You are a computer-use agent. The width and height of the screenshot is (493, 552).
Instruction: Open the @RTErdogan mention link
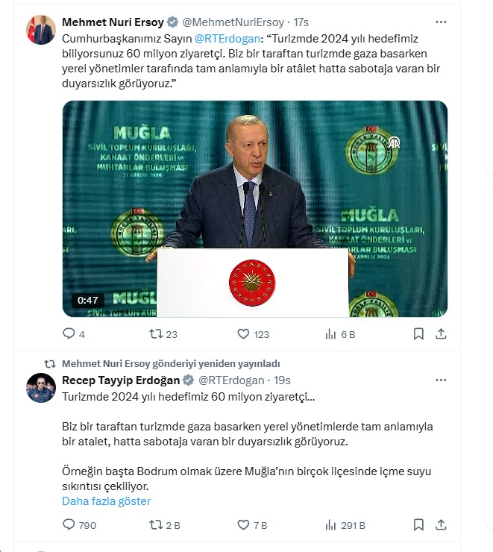click(x=227, y=38)
